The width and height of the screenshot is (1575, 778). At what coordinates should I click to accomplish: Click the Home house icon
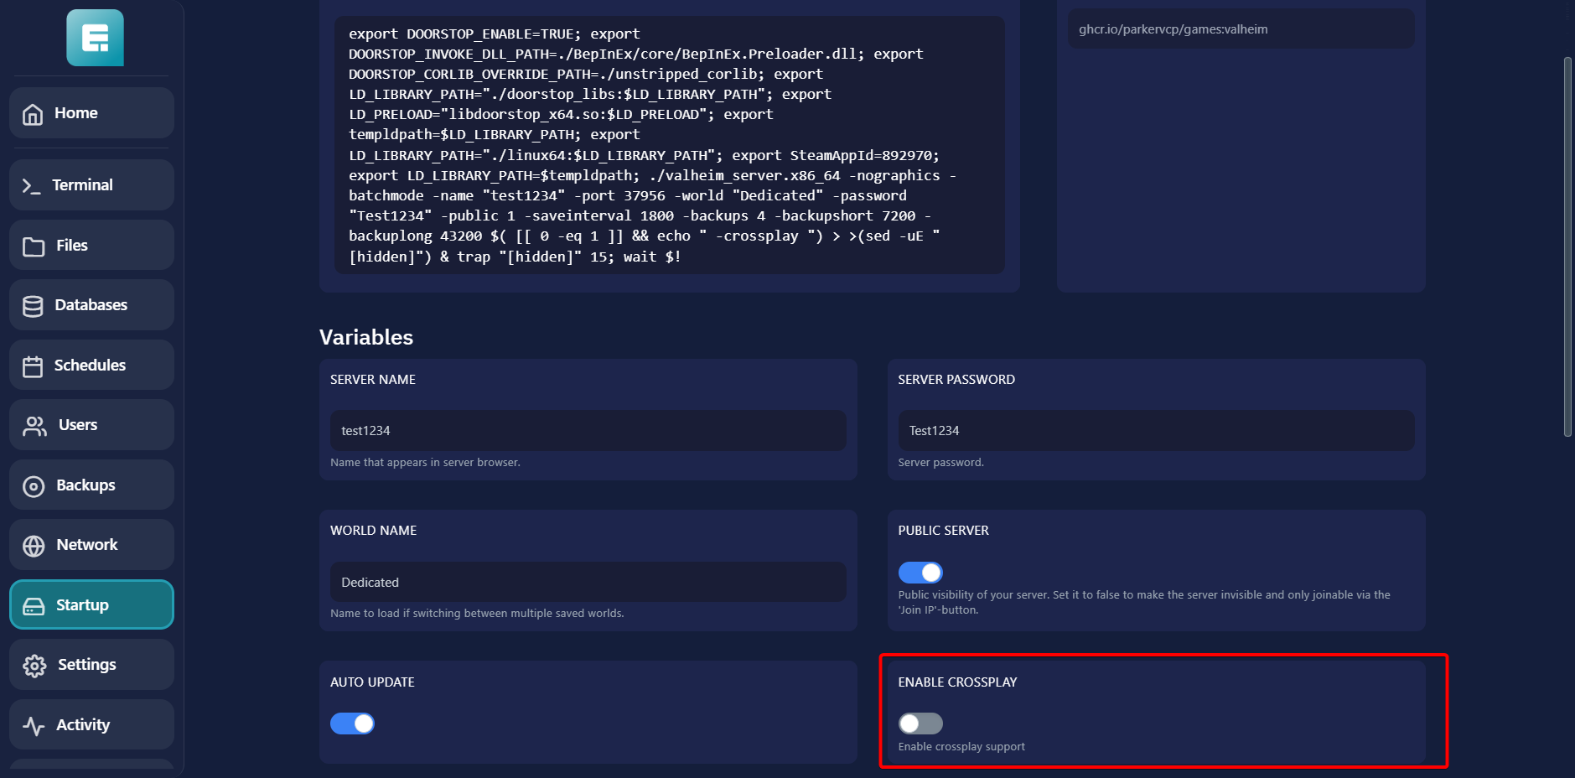click(x=33, y=114)
